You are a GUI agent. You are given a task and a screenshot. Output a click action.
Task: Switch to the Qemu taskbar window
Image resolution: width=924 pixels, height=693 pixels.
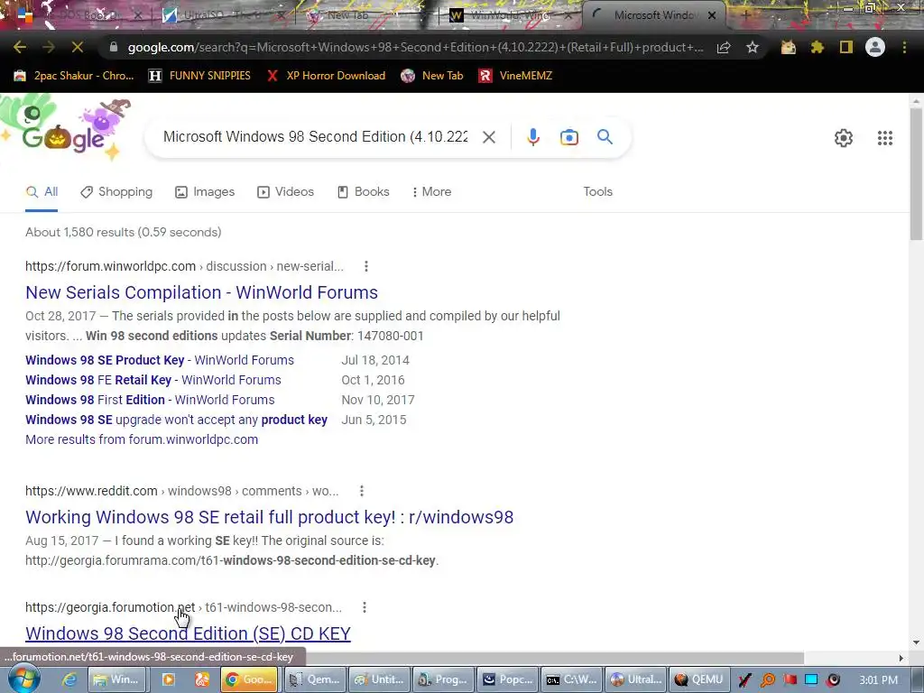[315, 679]
